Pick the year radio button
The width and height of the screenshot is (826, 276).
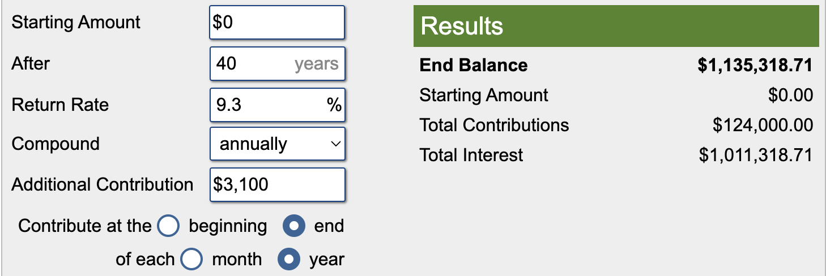coord(289,260)
